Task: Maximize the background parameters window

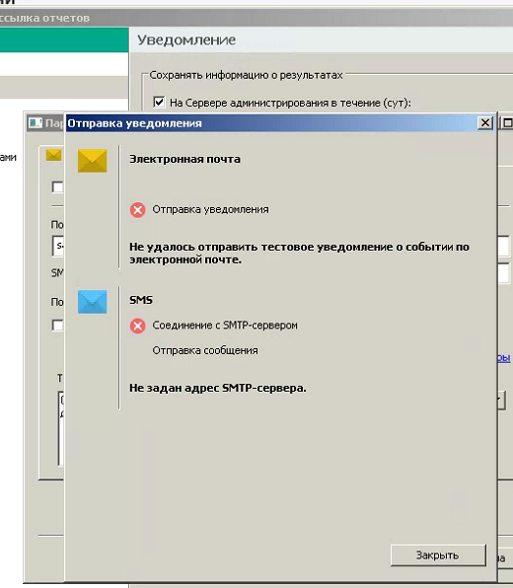Action: (507, 123)
